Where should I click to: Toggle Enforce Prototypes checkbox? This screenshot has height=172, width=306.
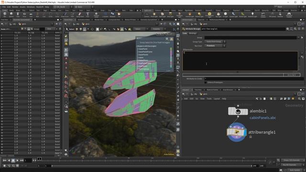click(x=206, y=83)
